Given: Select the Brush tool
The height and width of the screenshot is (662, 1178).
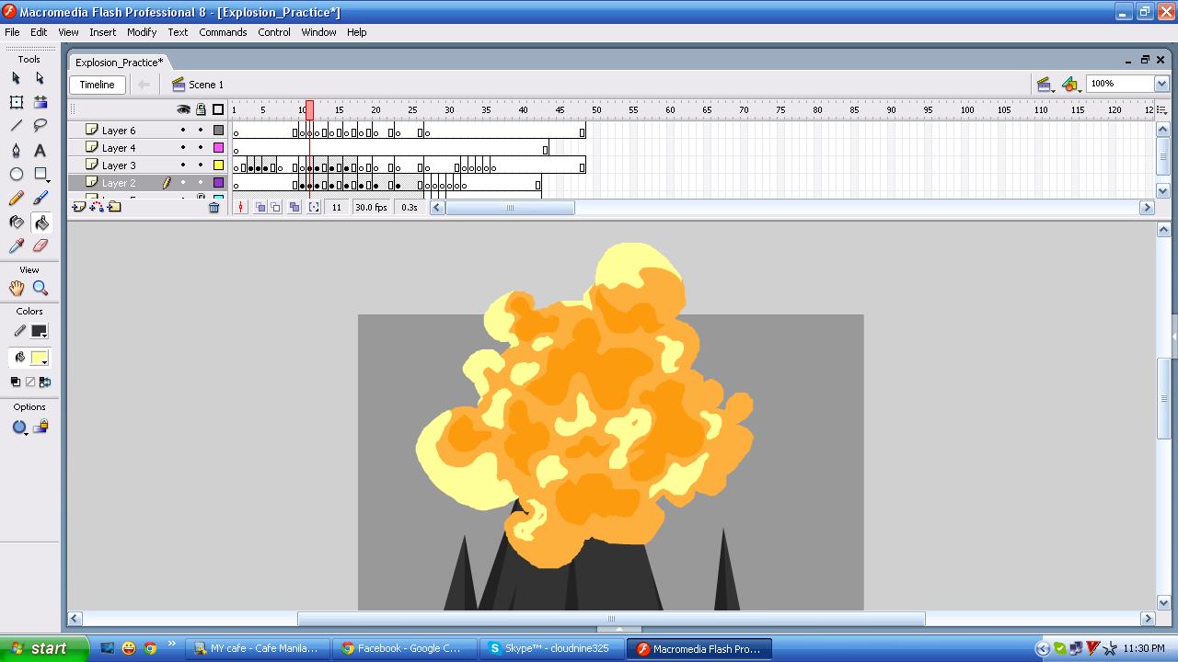Looking at the screenshot, I should point(40,195).
